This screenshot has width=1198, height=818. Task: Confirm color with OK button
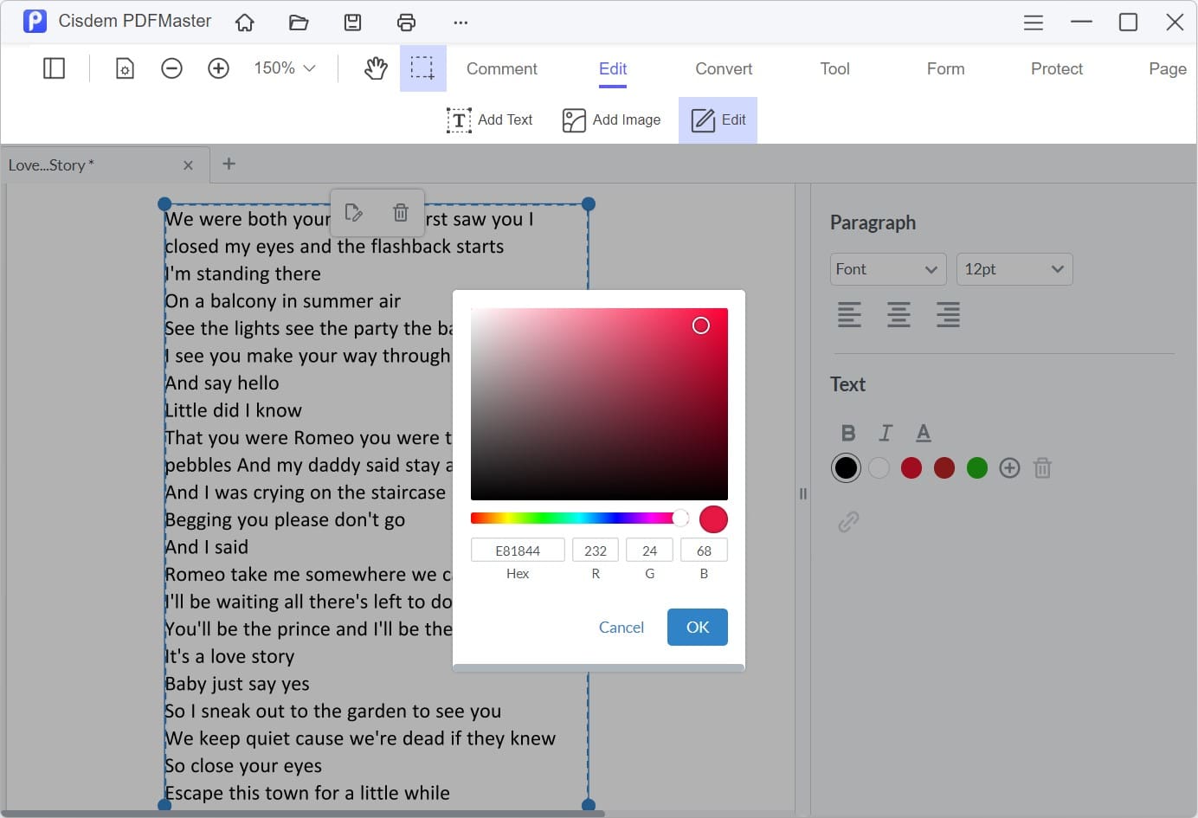[697, 627]
